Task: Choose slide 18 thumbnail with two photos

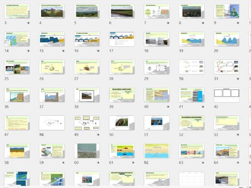Action: (x=157, y=39)
